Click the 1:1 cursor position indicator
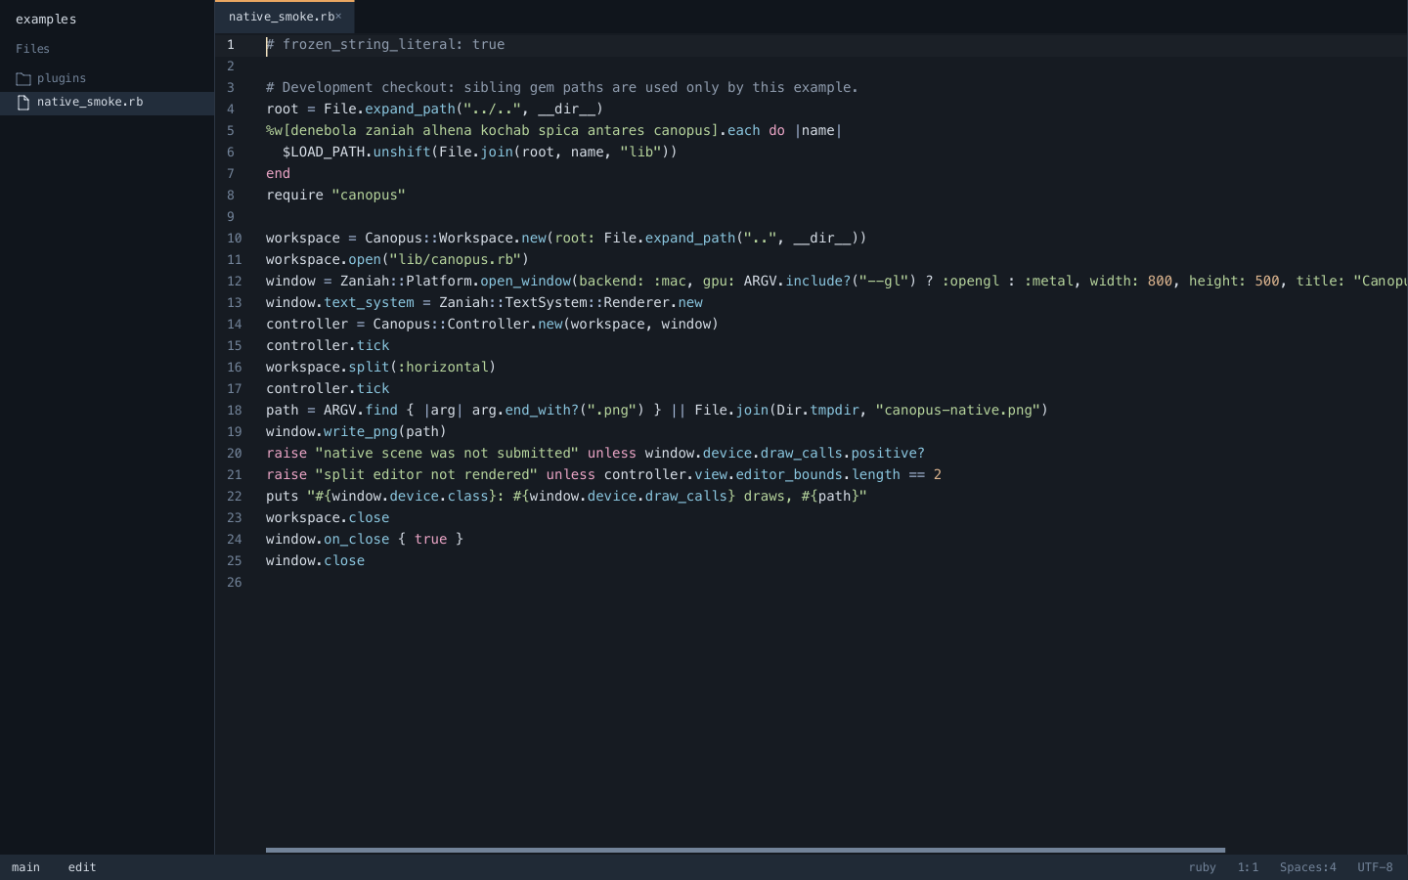1408x880 pixels. (x=1248, y=867)
